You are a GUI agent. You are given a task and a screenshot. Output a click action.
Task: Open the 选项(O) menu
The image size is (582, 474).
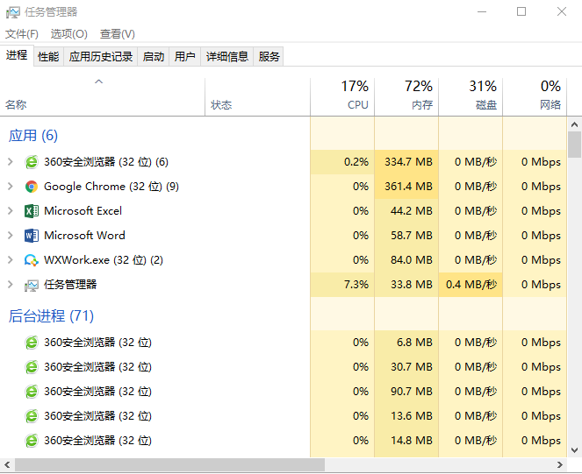(69, 34)
